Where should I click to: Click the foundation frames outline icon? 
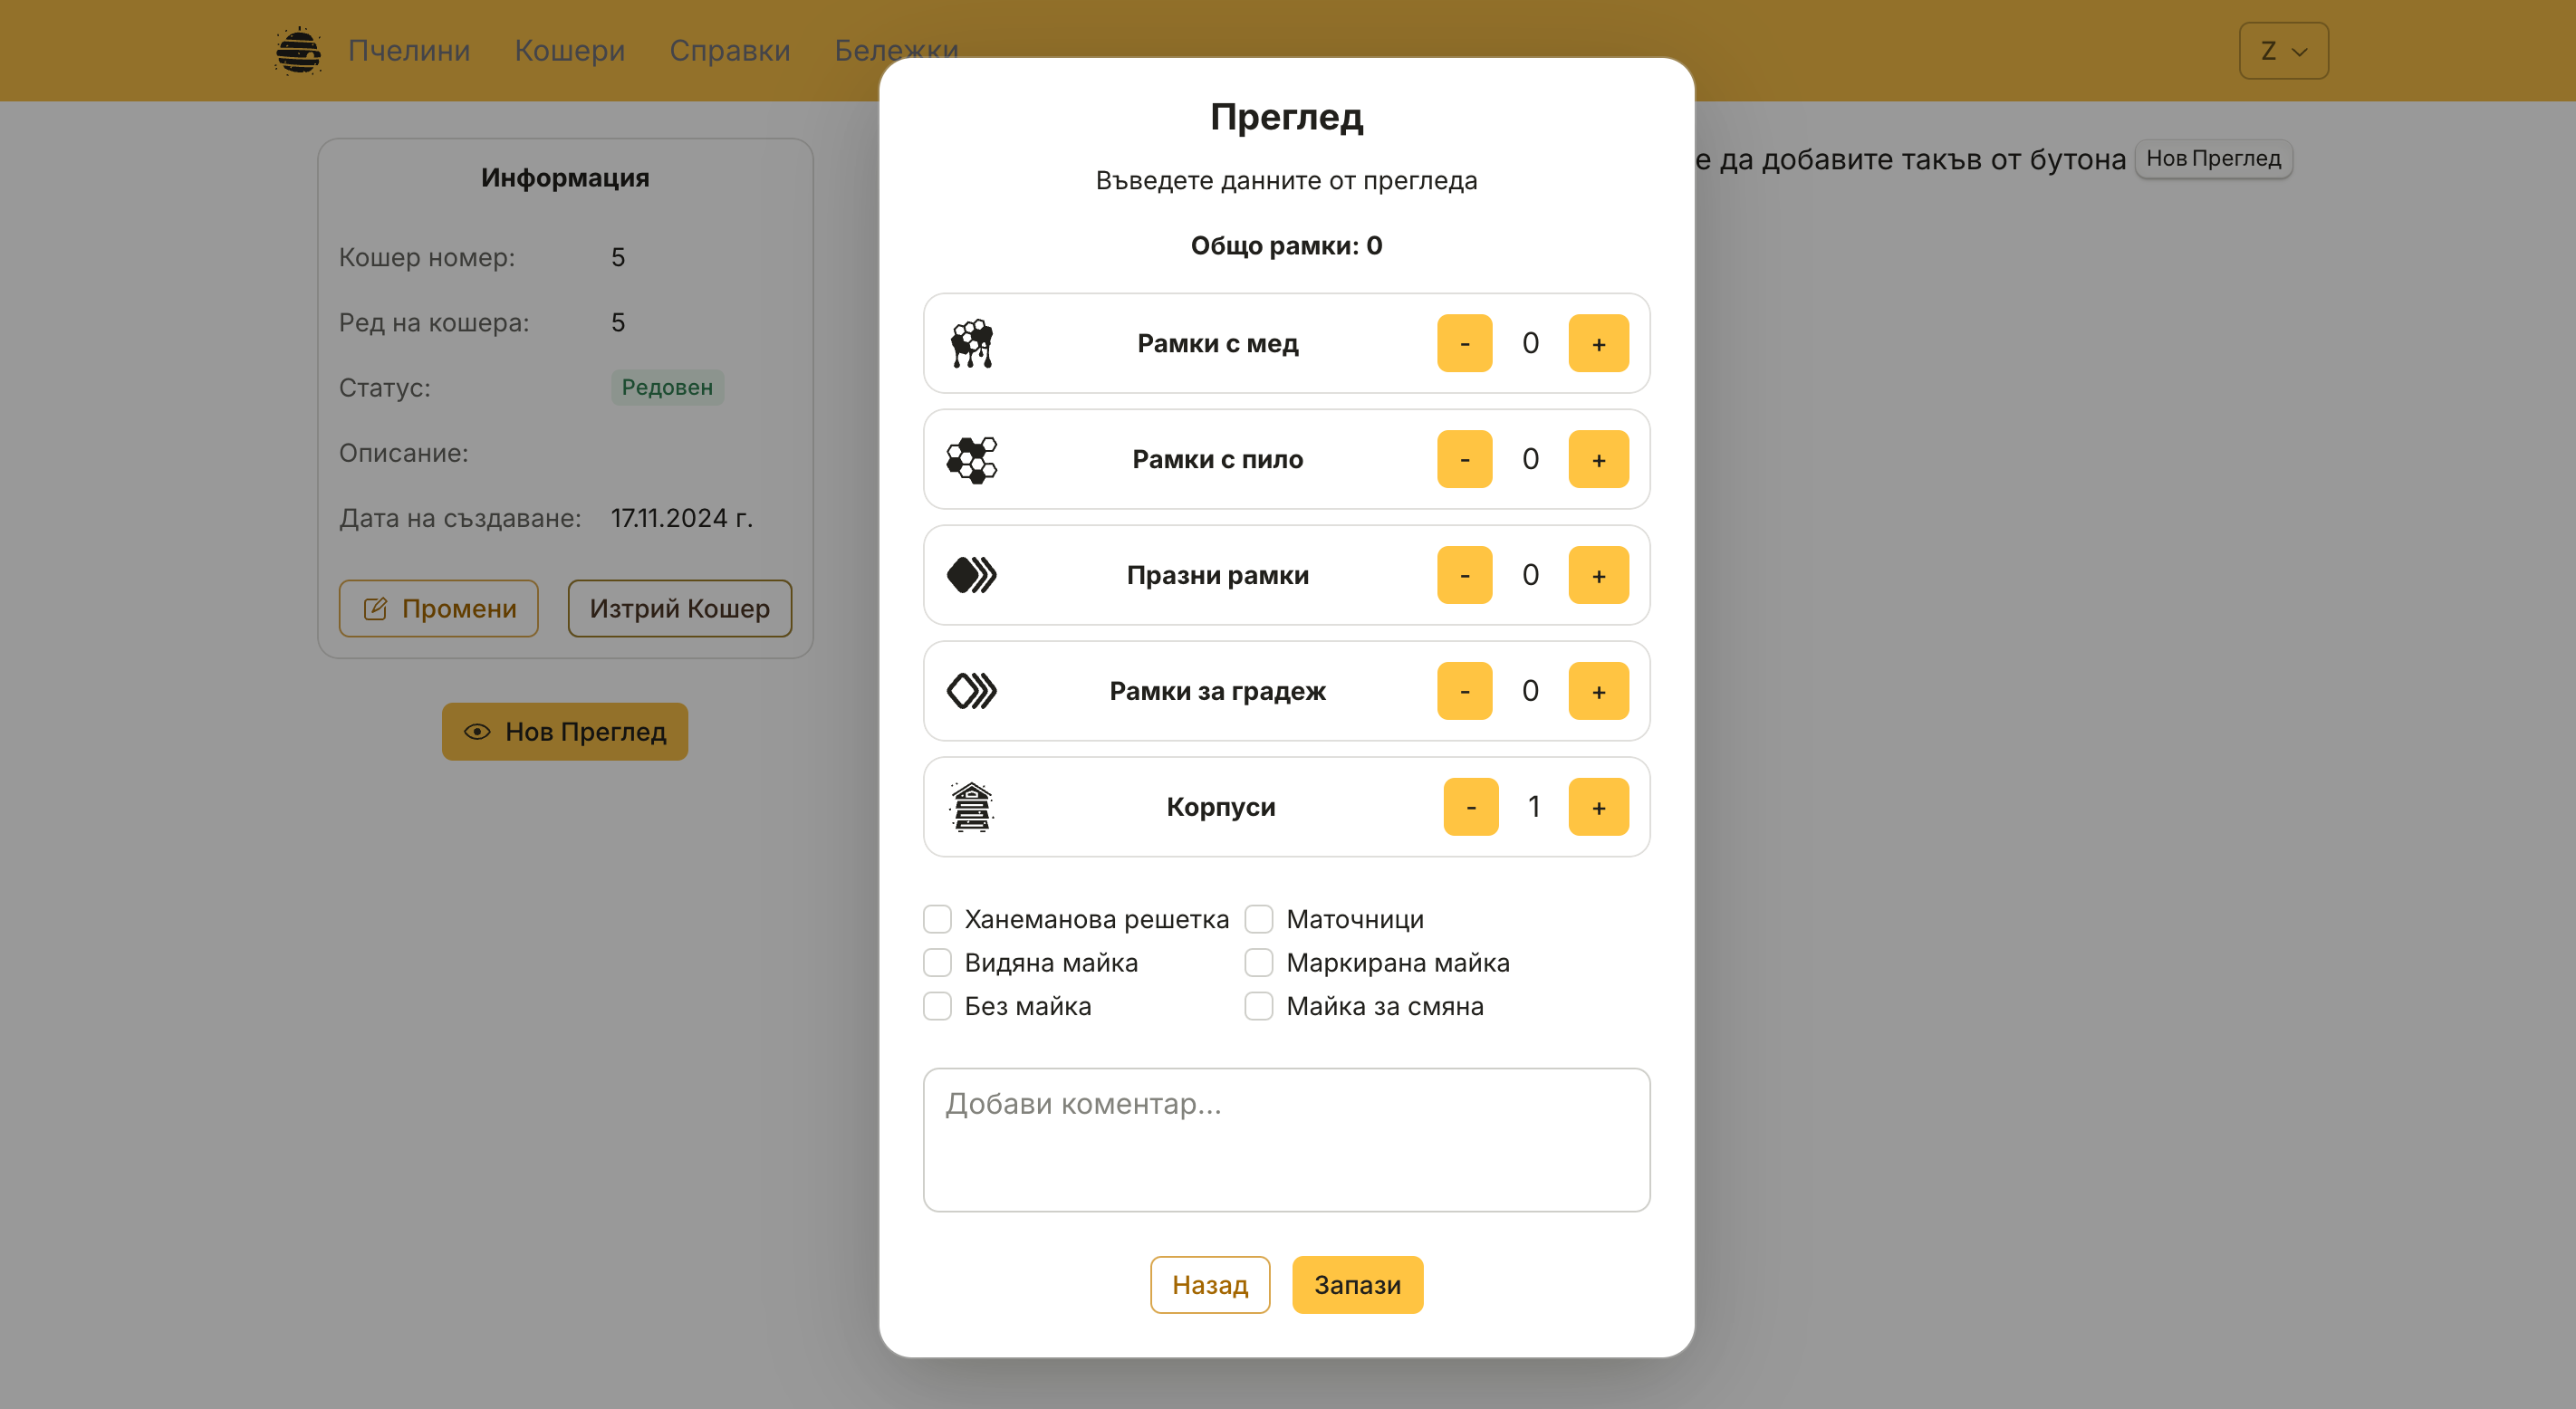971,691
